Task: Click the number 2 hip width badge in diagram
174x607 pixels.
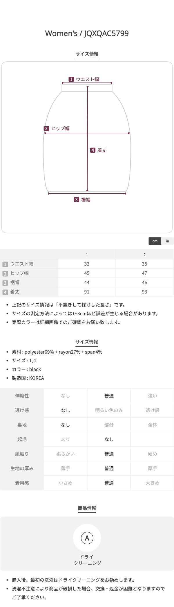Action: (x=46, y=128)
